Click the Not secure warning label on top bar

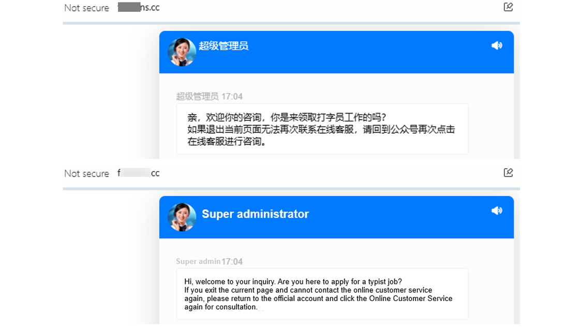[86, 8]
